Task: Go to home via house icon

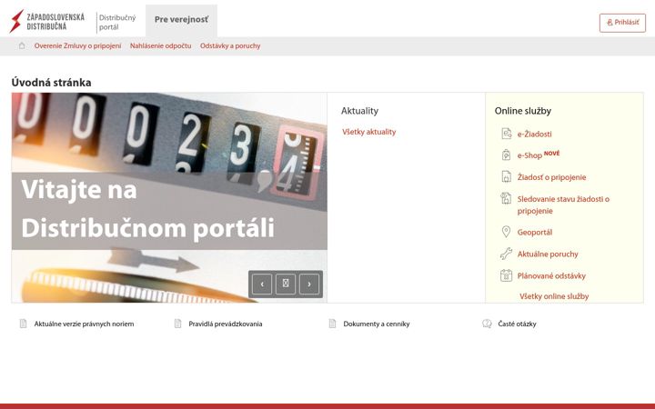Action: [22, 46]
